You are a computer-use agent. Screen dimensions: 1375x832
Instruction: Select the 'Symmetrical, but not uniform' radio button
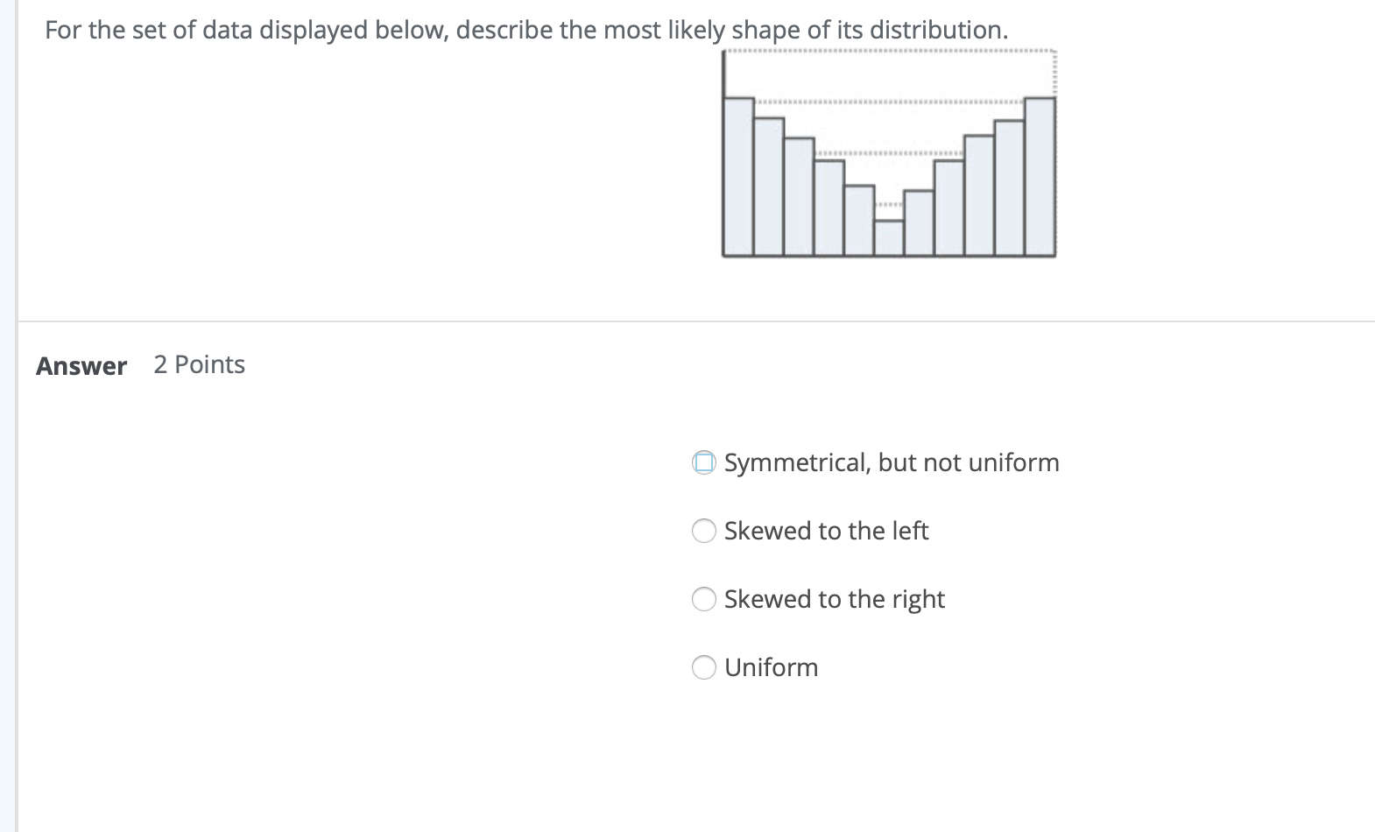click(703, 462)
